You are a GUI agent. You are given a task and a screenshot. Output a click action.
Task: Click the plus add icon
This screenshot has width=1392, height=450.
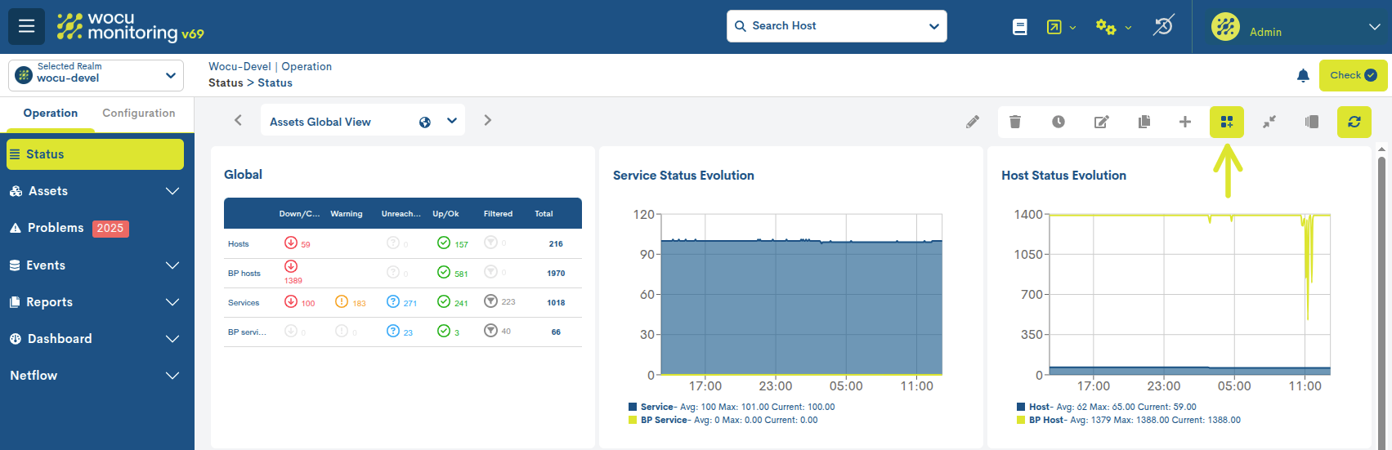pos(1185,122)
